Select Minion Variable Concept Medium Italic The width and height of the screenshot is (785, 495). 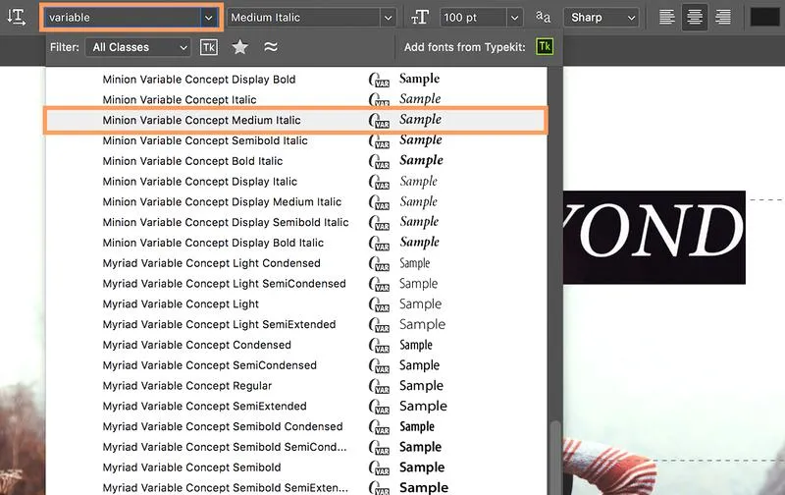pos(201,121)
